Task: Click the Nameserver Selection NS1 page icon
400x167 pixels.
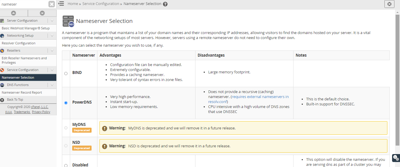Action: coord(68,21)
